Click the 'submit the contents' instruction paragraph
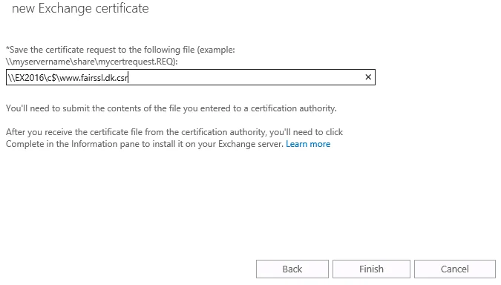Image resolution: width=501 pixels, height=285 pixels. coord(171,108)
